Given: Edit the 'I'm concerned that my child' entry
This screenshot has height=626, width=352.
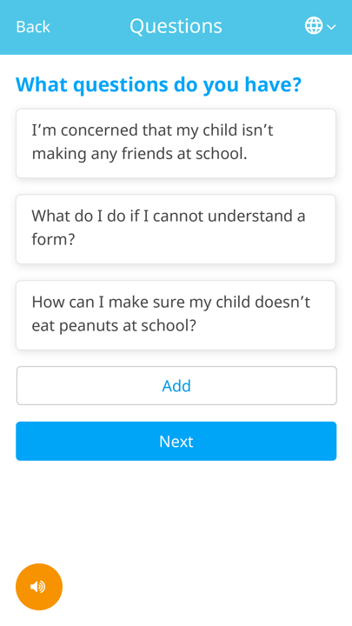Looking at the screenshot, I should [x=176, y=143].
